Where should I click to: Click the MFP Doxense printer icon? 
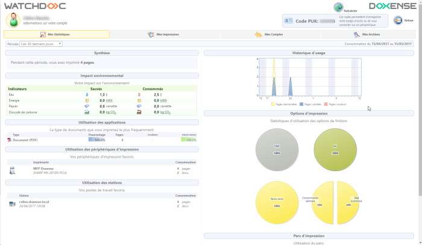[12, 170]
